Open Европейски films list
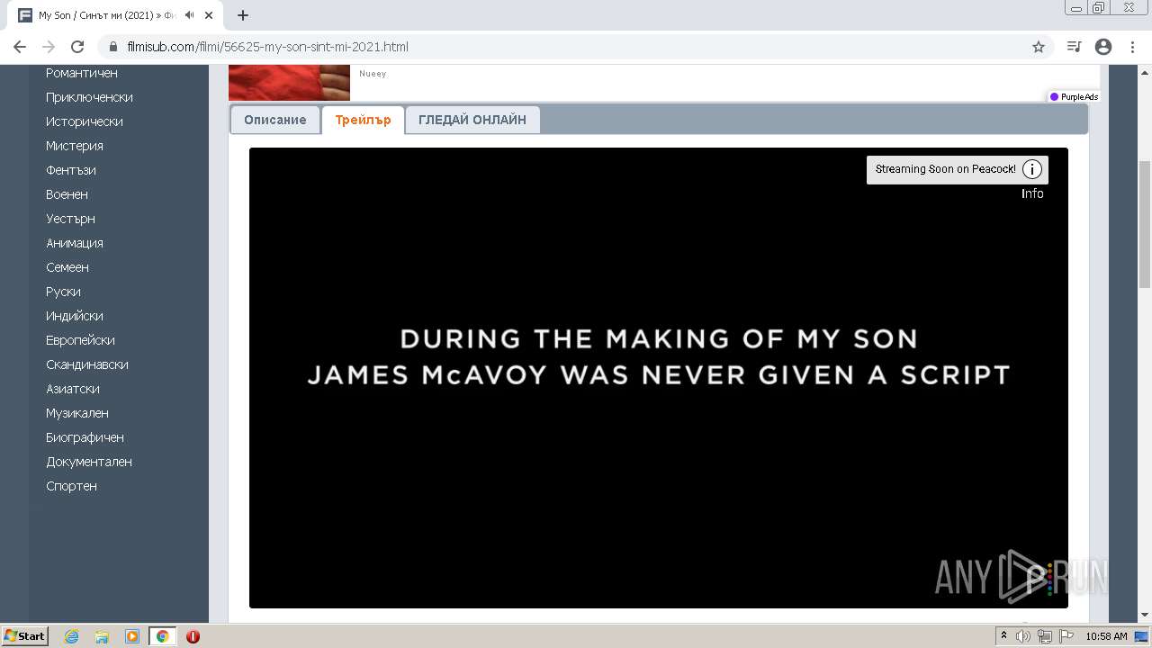Viewport: 1152px width, 648px height. point(80,340)
